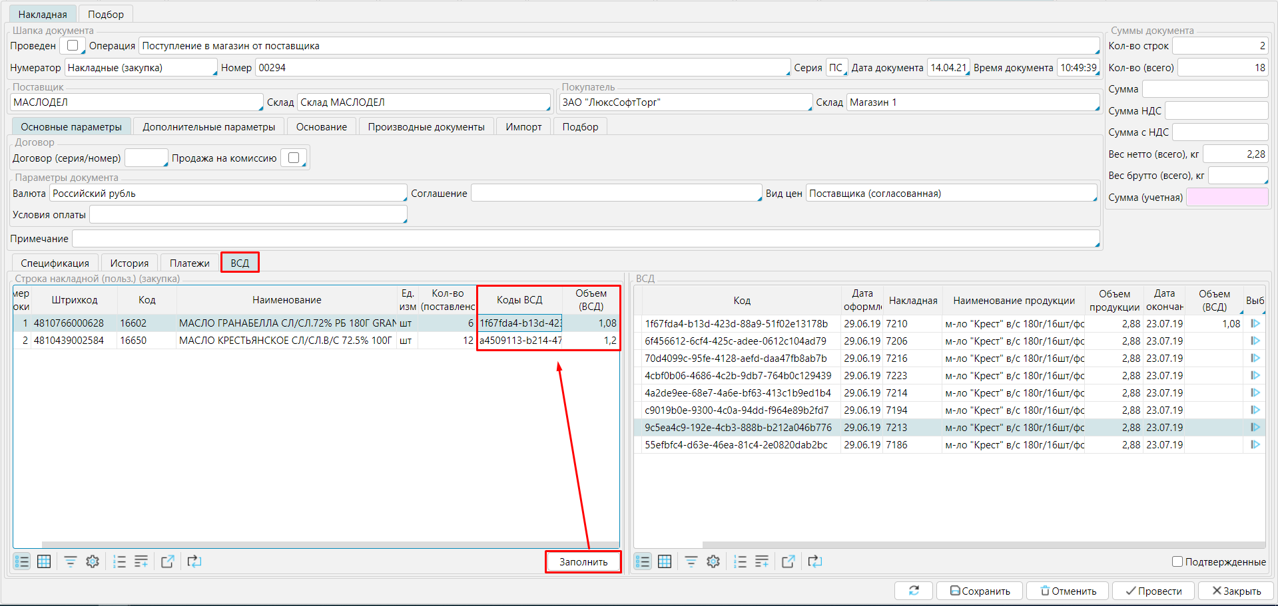This screenshot has width=1278, height=606.
Task: Expand the Валюта dropdown with Российский рубль
Action: point(404,198)
